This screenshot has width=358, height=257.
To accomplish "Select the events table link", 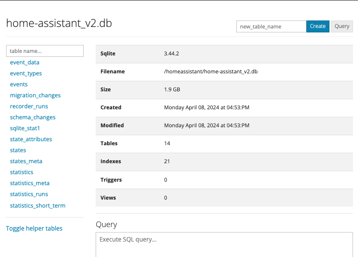I will coord(19,84).
